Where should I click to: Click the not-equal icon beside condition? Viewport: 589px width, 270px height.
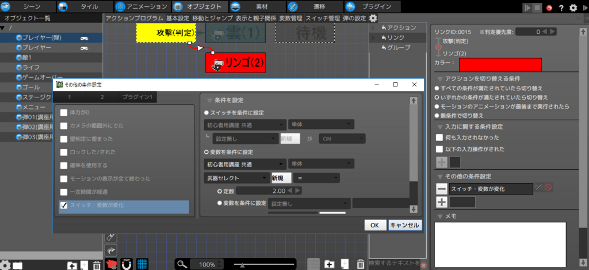538,187
